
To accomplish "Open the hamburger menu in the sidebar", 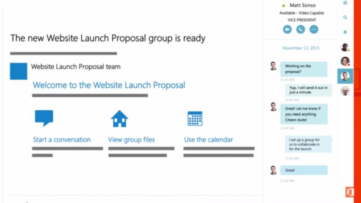I will tap(345, 3).
